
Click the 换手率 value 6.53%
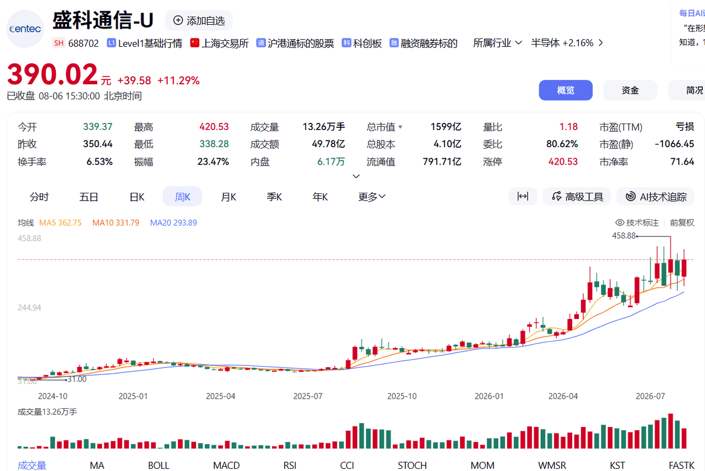[x=99, y=162]
